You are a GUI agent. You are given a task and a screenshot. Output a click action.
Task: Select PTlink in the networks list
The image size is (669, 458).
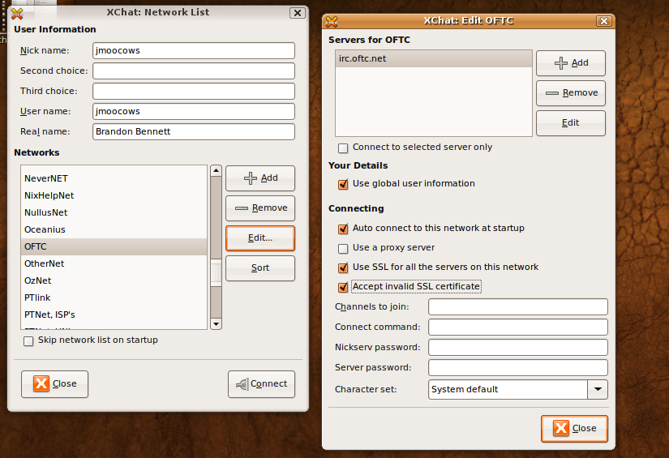pyautogui.click(x=114, y=297)
